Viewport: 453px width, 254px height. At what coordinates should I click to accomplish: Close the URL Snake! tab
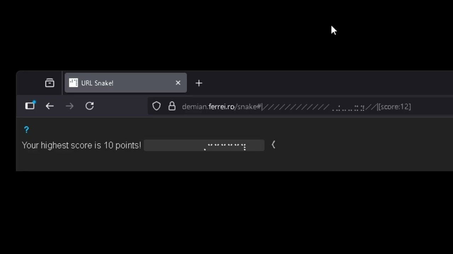(178, 83)
